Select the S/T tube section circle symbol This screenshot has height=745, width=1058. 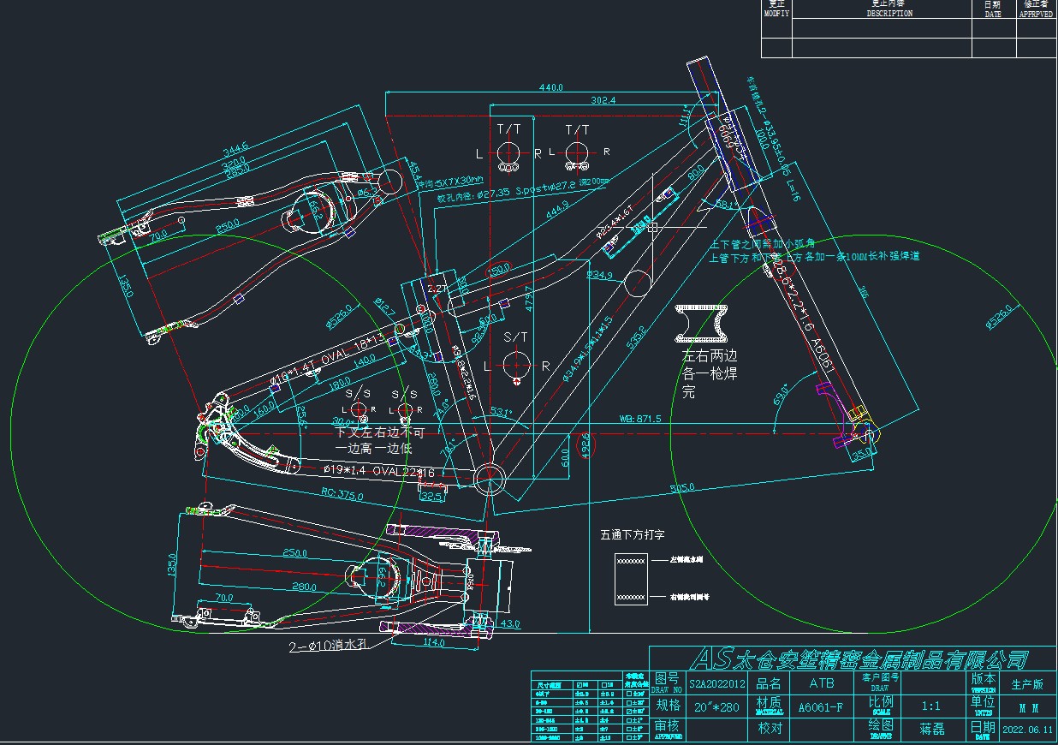pos(516,365)
